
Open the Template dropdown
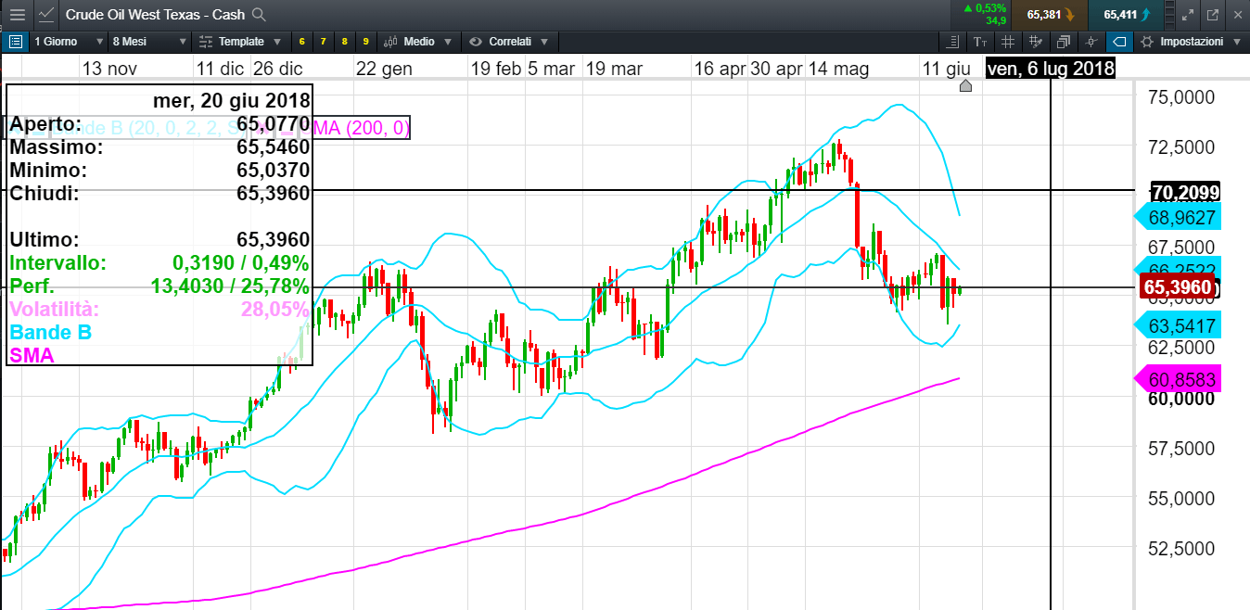240,42
